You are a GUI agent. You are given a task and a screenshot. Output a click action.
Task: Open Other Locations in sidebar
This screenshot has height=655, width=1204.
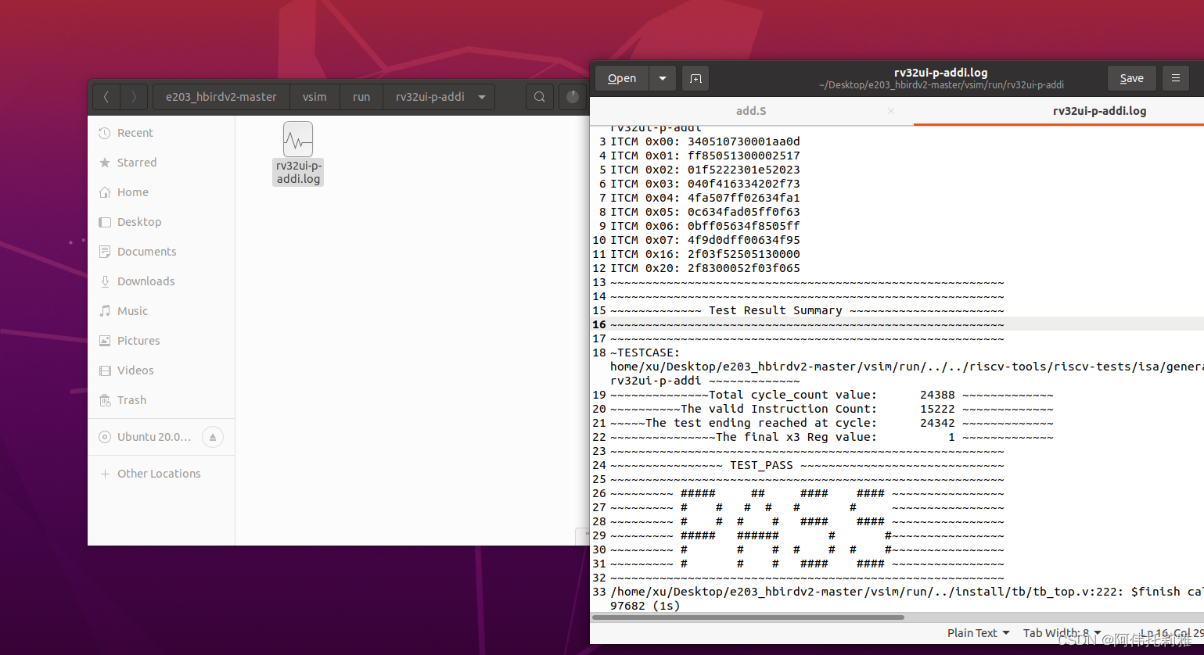tap(161, 474)
